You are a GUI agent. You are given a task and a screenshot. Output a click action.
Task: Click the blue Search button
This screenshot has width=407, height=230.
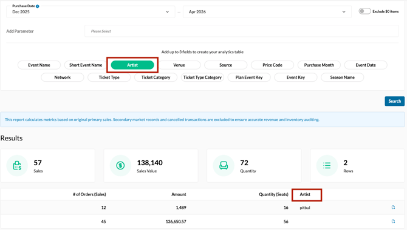pyautogui.click(x=394, y=101)
